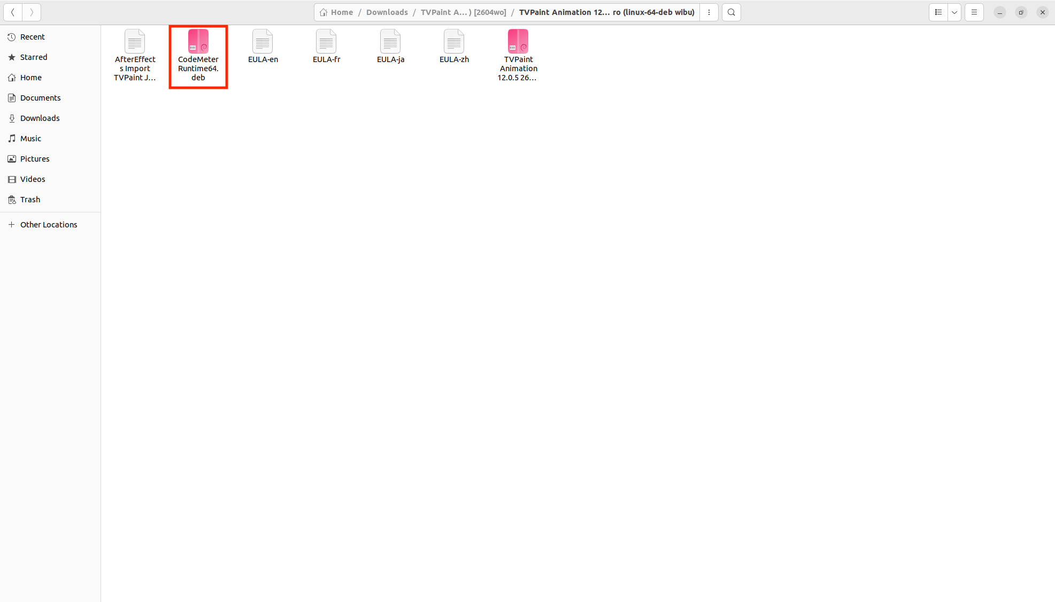
Task: Expand the view options dropdown arrow
Action: 954,12
